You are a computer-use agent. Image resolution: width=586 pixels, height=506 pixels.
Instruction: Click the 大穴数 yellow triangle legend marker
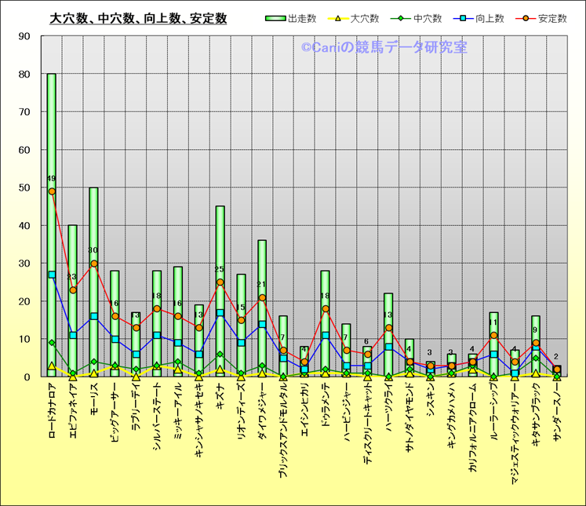coord(337,18)
